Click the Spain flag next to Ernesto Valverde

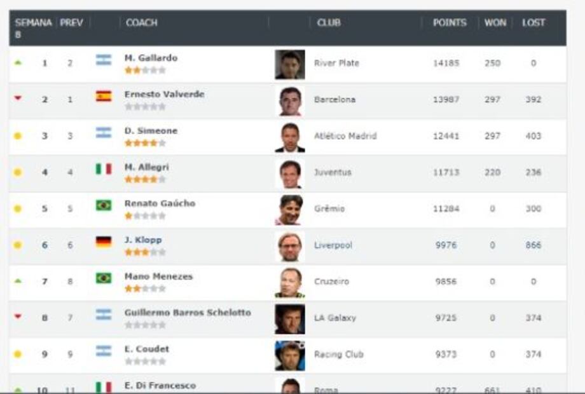click(103, 96)
